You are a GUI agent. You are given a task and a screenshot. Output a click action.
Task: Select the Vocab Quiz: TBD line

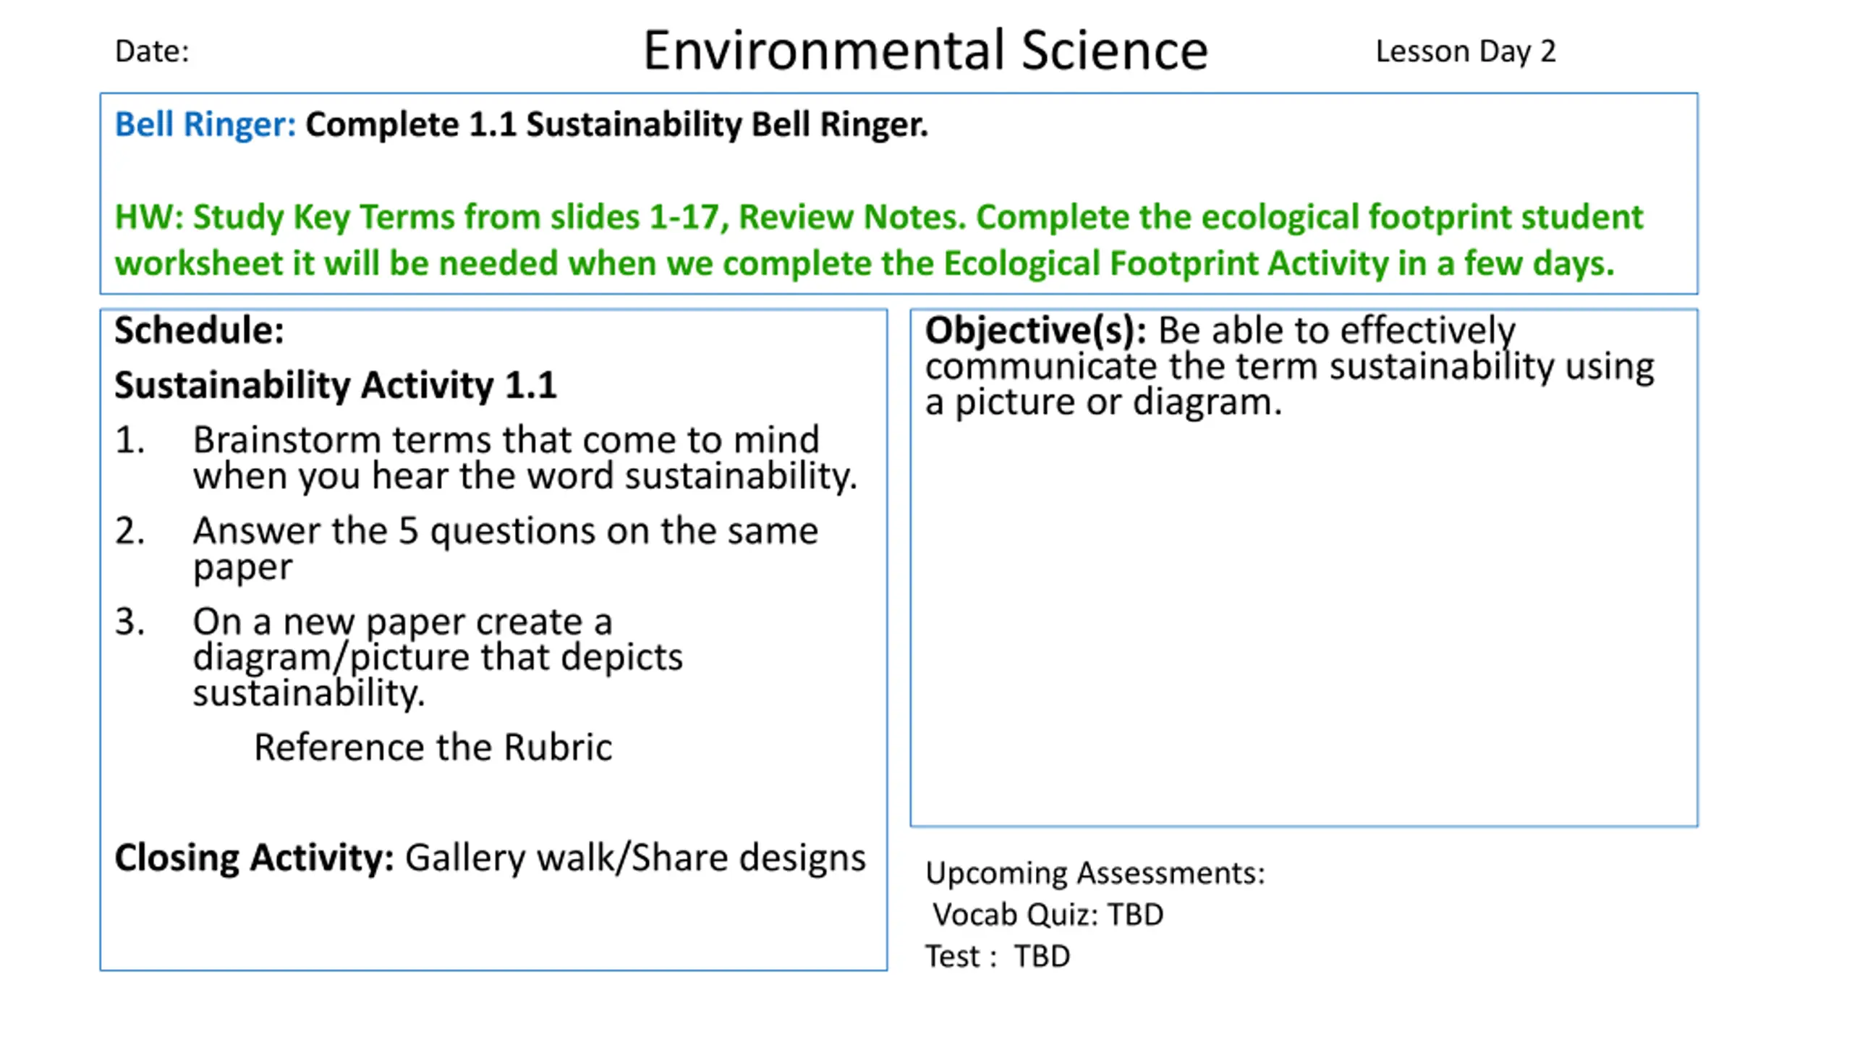tap(1048, 915)
